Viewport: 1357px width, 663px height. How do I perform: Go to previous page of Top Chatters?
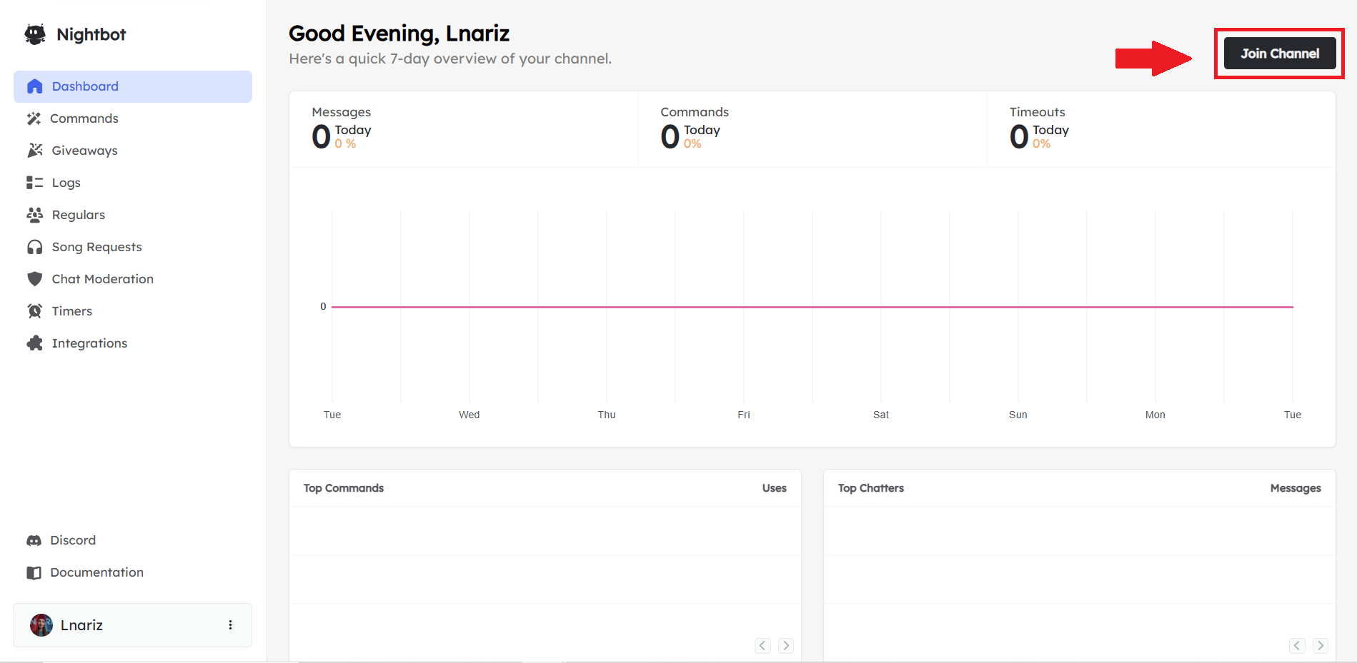1298,646
